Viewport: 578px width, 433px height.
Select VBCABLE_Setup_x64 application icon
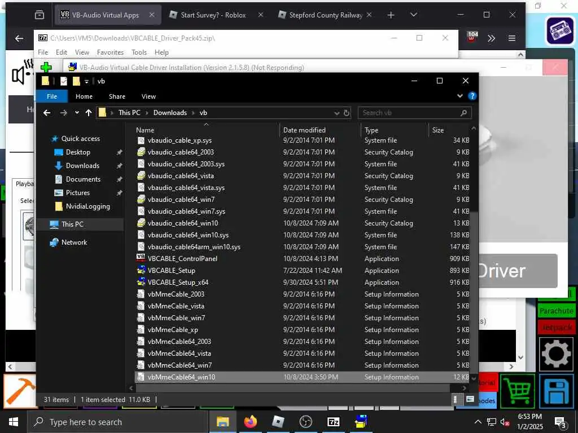(141, 282)
